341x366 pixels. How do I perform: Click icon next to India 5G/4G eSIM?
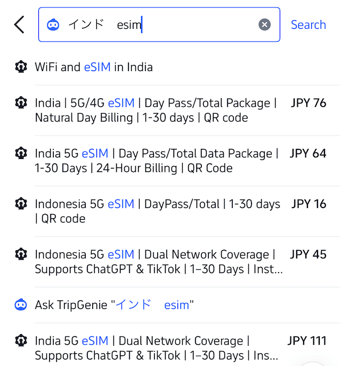(21, 103)
